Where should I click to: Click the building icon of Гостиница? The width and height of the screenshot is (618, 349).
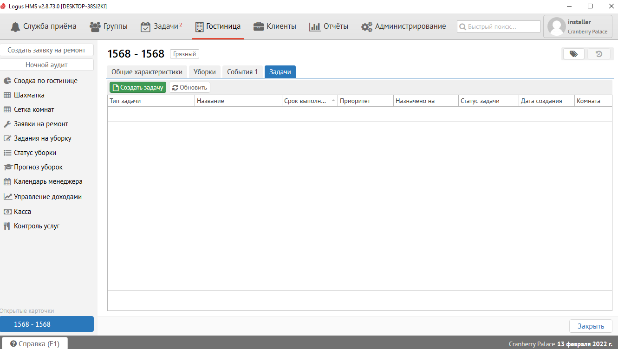pos(199,27)
